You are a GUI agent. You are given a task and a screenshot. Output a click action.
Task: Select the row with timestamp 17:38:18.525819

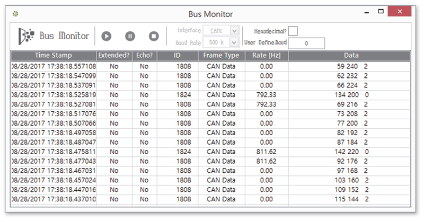click(210, 95)
